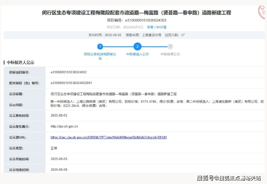The width and height of the screenshot is (267, 184).
Task: Click the 招标项目编号 label cell
Action: (x=25, y=72)
